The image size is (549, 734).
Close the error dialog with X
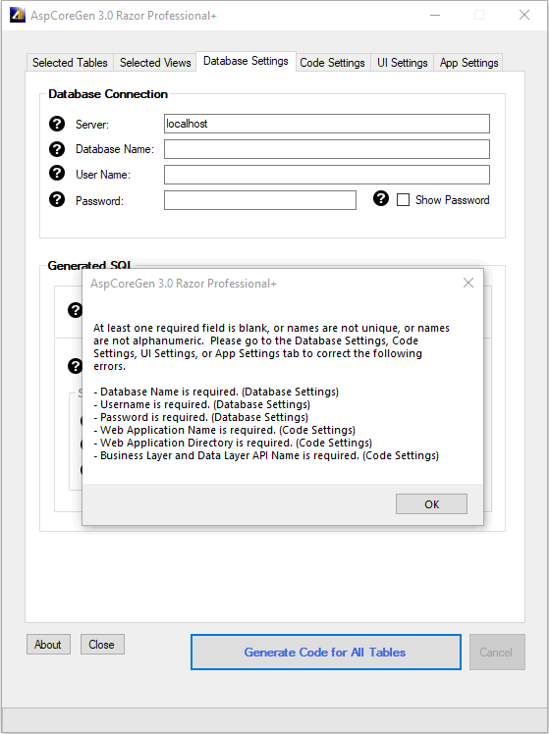pos(467,283)
